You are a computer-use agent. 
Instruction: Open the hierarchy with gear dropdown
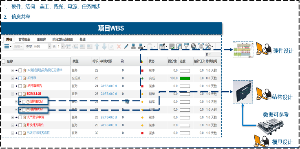point(142,46)
